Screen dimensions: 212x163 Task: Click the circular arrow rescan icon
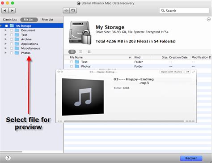coord(73,11)
